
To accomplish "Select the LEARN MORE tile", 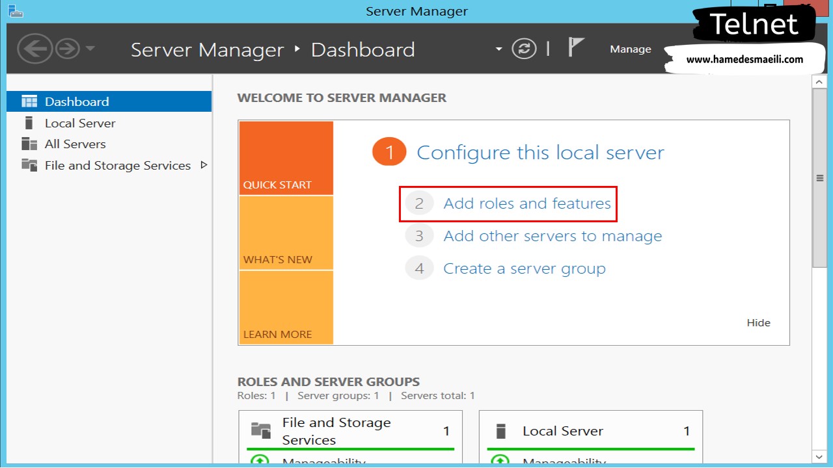I will [x=286, y=307].
